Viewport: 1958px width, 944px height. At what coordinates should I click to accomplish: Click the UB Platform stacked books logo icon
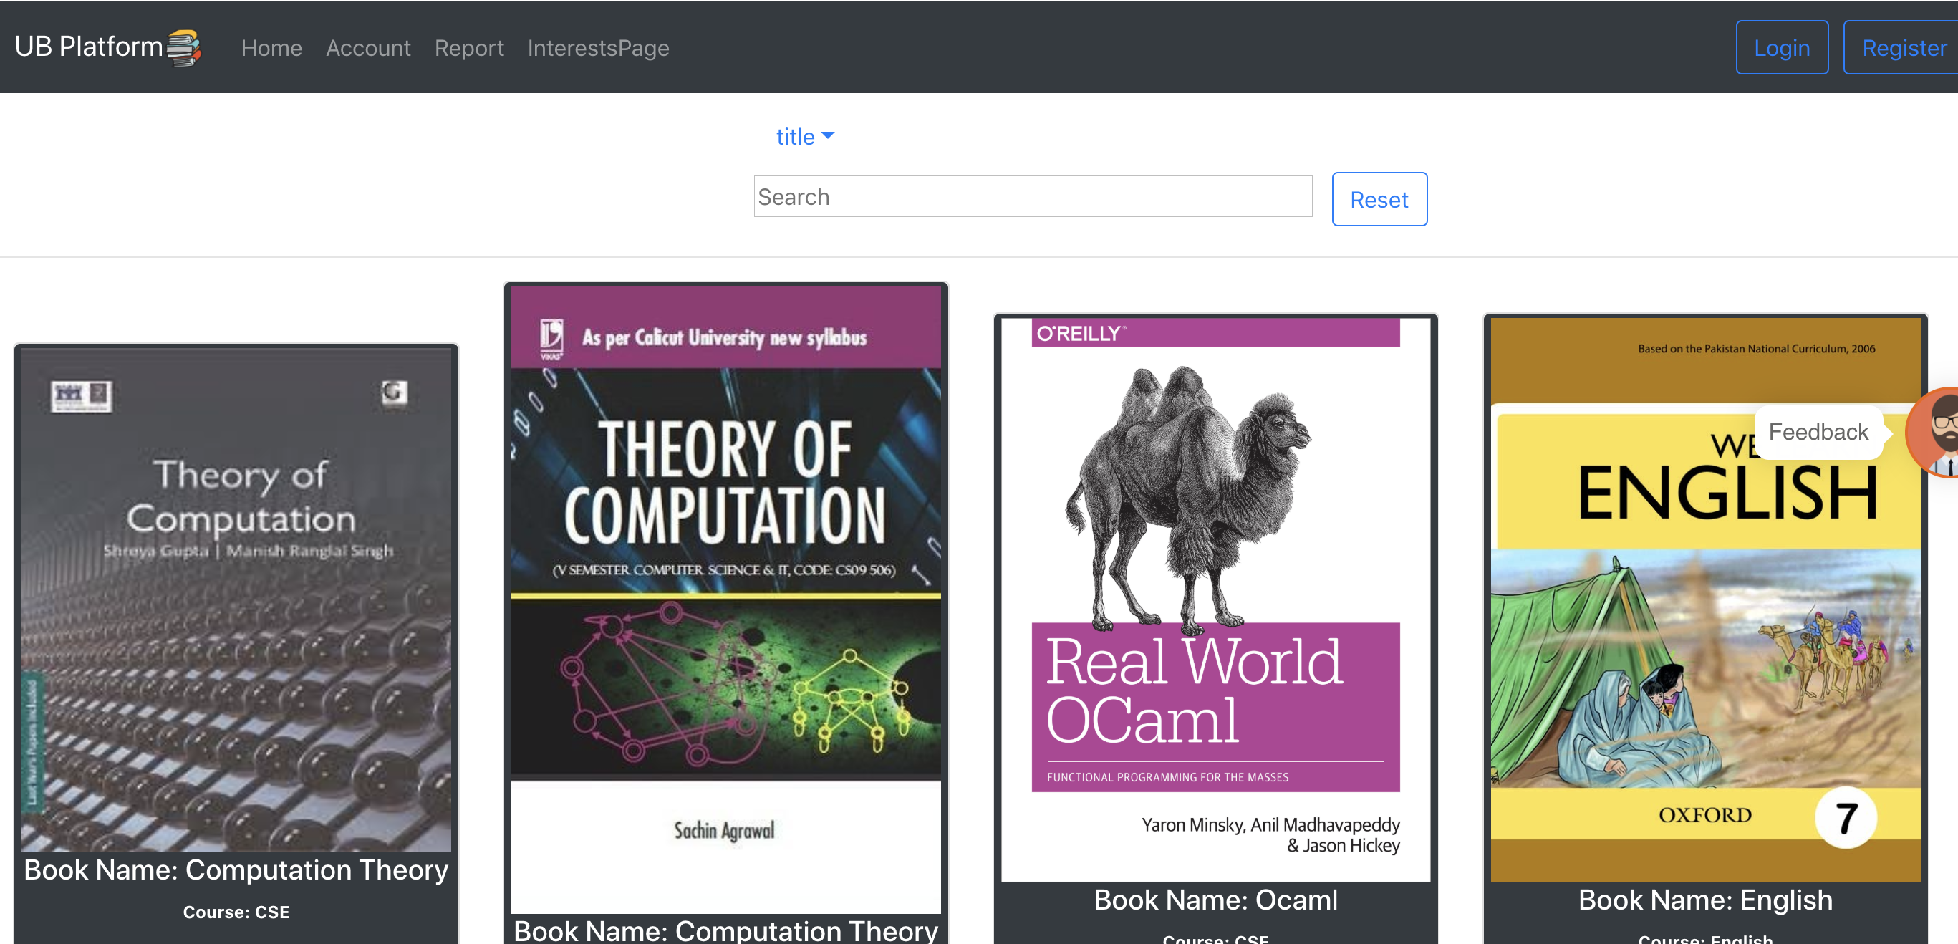184,48
